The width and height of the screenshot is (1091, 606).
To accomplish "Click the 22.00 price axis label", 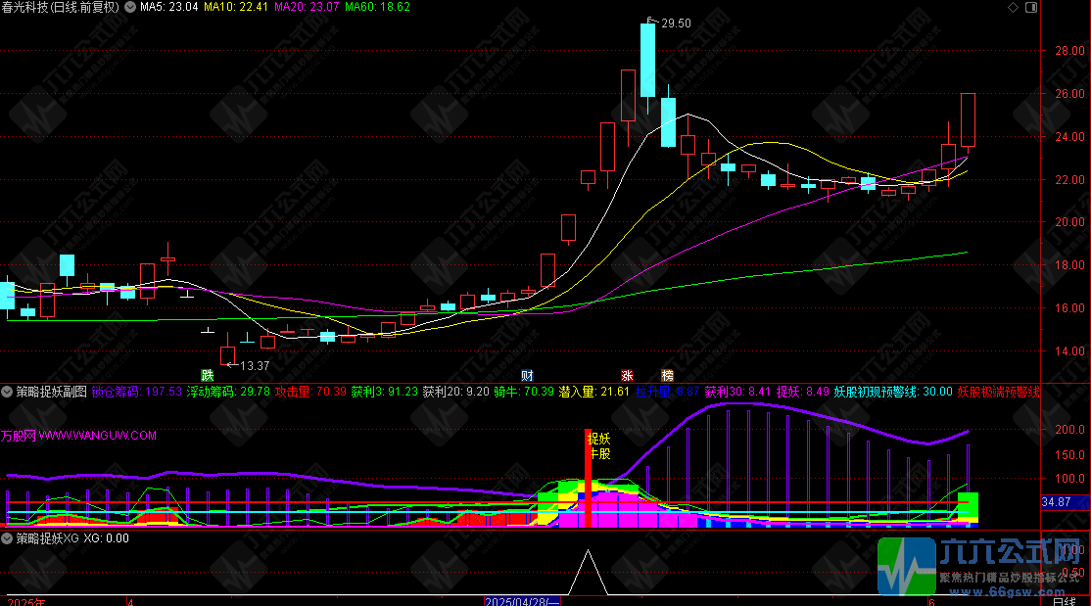I will click(1069, 179).
